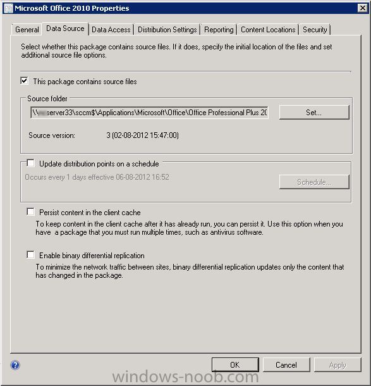Image resolution: width=371 pixels, height=386 pixels.
Task: Open help via the question mark icon
Action: [x=15, y=365]
